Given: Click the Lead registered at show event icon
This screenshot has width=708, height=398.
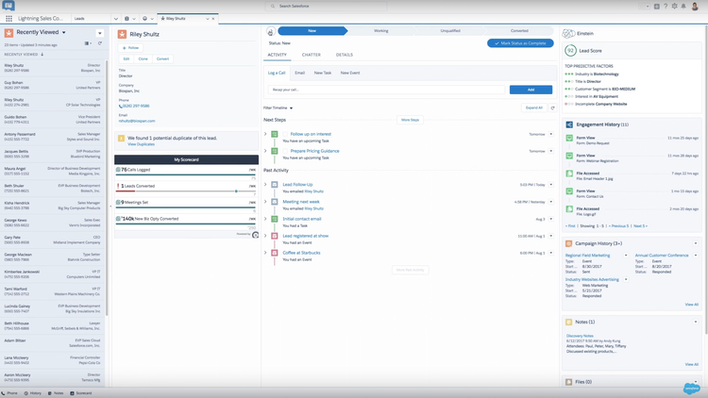Looking at the screenshot, I should click(x=274, y=236).
